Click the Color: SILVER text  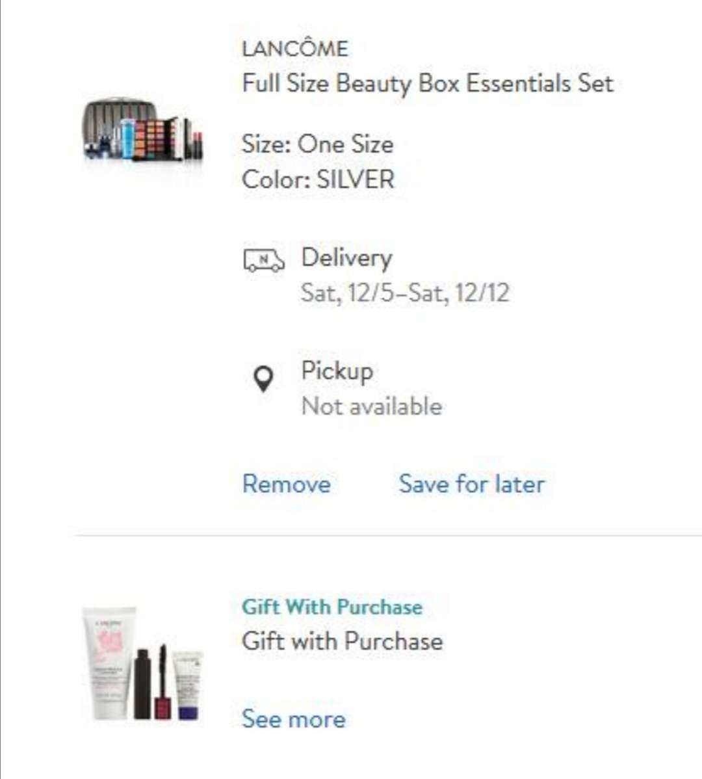point(318,179)
